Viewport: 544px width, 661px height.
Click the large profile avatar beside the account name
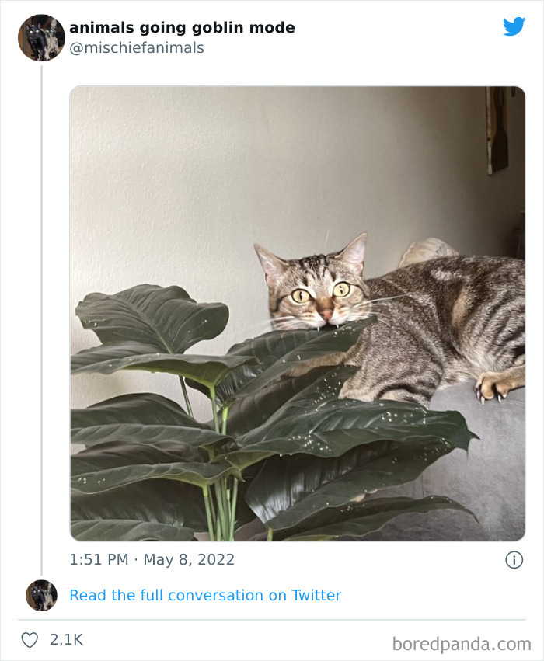pos(41,37)
